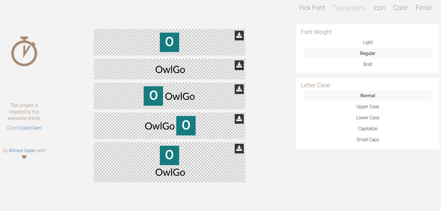Go to the Pick Font step
The width and height of the screenshot is (441, 211).
coord(312,8)
